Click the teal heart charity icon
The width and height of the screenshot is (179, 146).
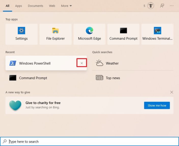tap(15, 105)
